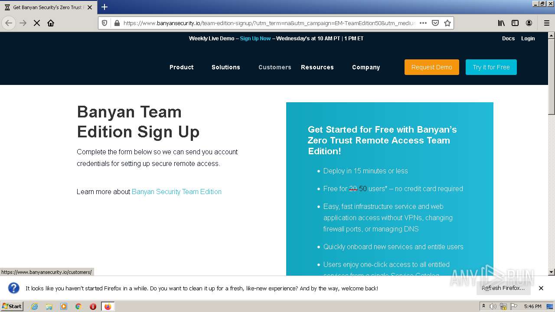Open the Windows Start menu
The image size is (555, 312).
tap(12, 306)
